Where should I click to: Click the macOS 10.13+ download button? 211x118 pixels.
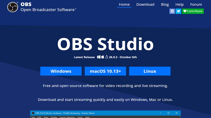click(x=105, y=71)
